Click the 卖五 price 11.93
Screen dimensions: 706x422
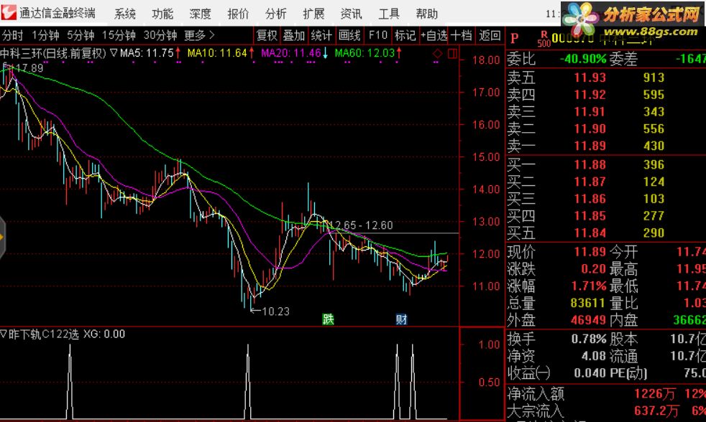[590, 78]
